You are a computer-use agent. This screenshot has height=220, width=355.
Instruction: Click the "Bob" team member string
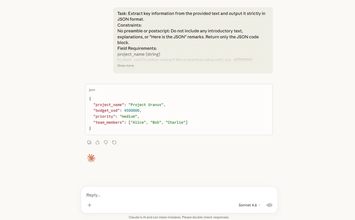[156, 123]
